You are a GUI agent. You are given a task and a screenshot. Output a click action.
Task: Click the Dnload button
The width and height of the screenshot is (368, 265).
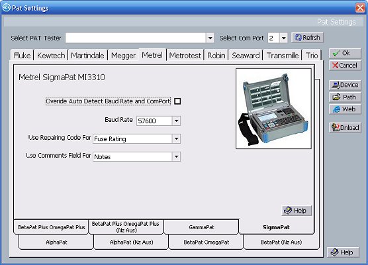click(x=345, y=128)
